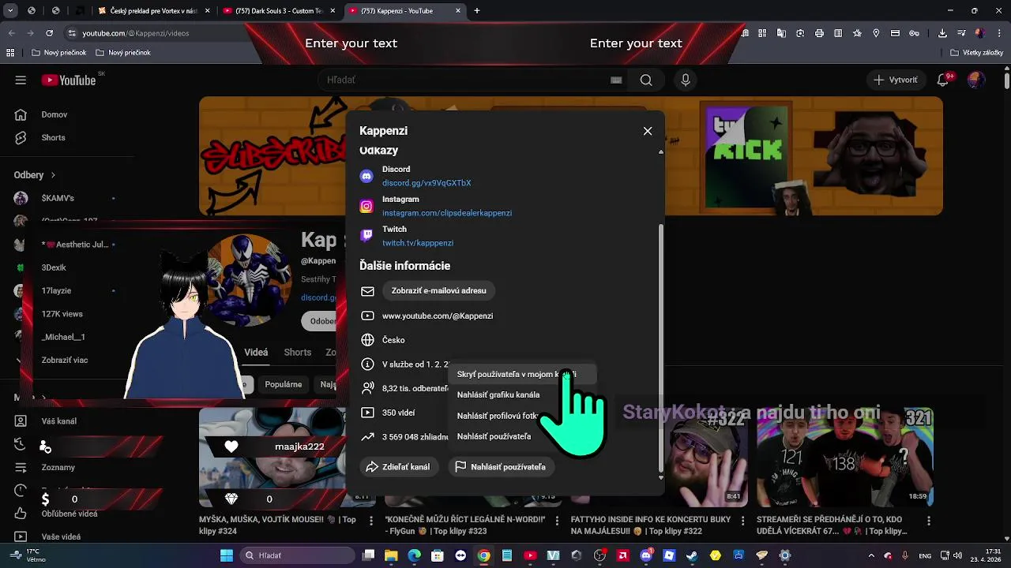Open Microsoft Edge from taskbar
The width and height of the screenshot is (1011, 568).
tap(415, 555)
